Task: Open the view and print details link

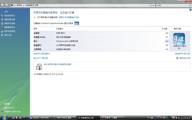Action: tap(41, 54)
